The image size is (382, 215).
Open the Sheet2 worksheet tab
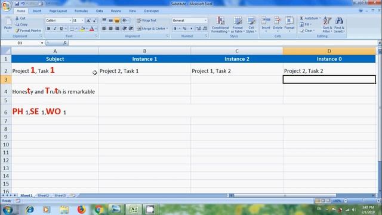[44, 195]
